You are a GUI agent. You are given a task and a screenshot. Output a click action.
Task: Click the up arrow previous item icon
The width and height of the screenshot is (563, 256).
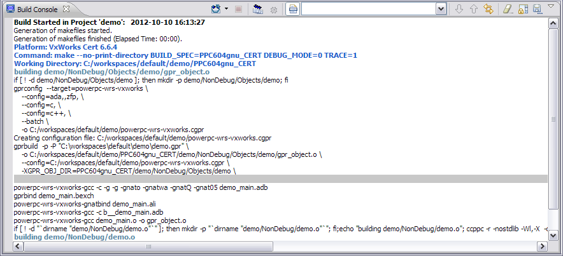[x=474, y=10]
